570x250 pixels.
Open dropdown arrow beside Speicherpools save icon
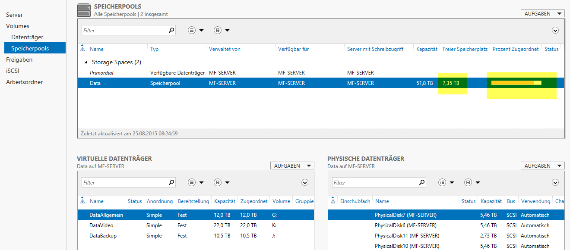pyautogui.click(x=227, y=30)
